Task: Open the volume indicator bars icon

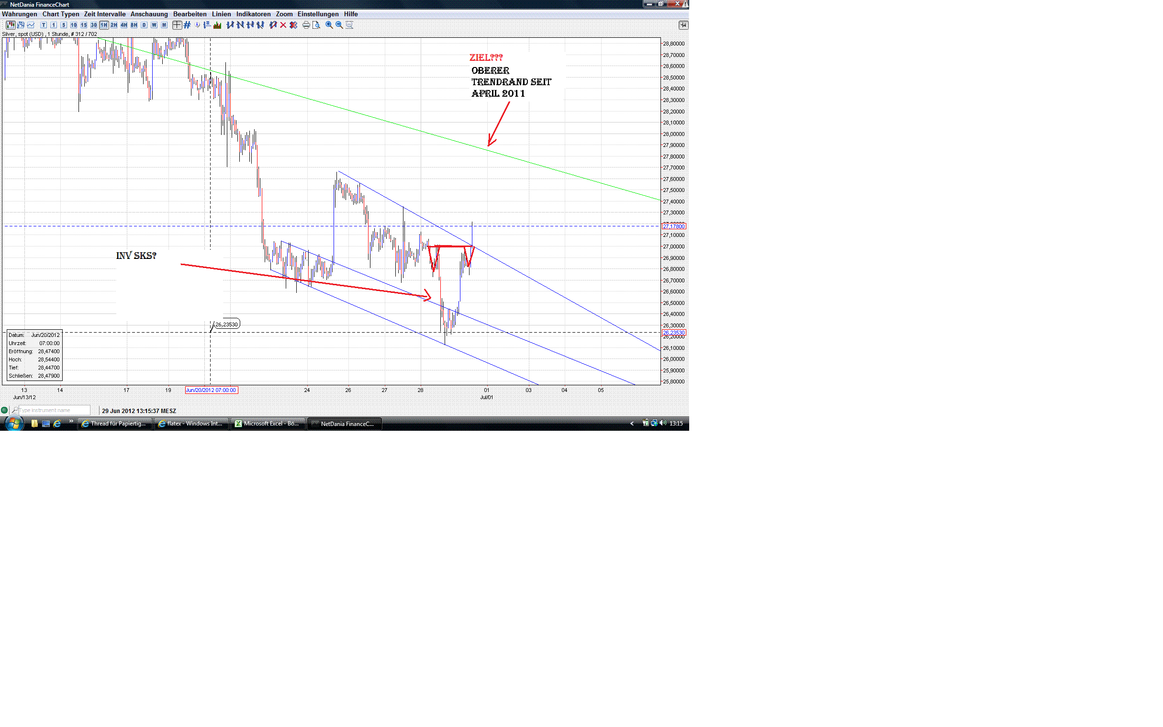Action: (217, 25)
